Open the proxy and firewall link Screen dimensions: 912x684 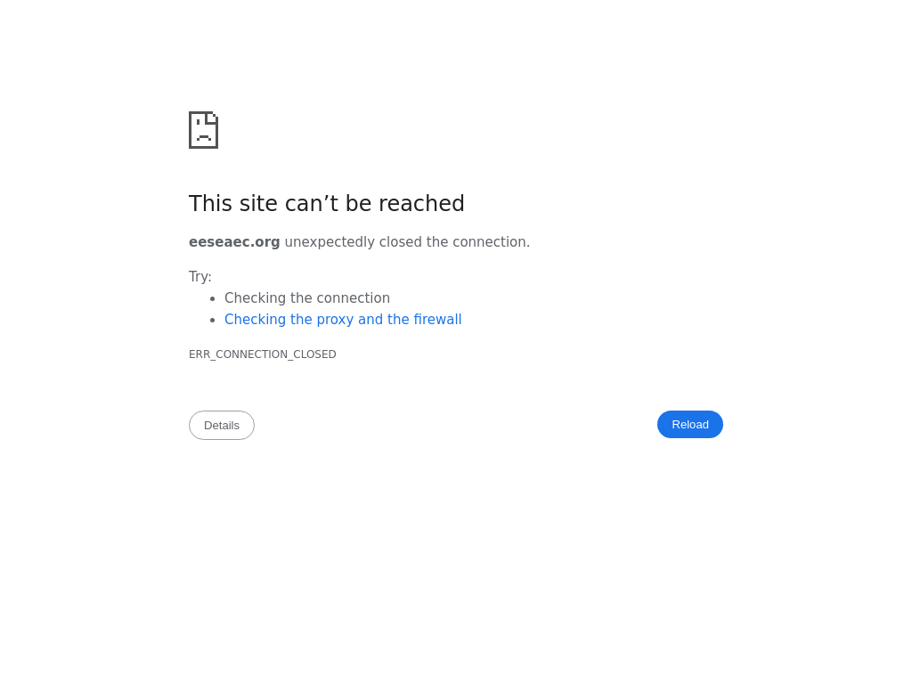click(343, 320)
